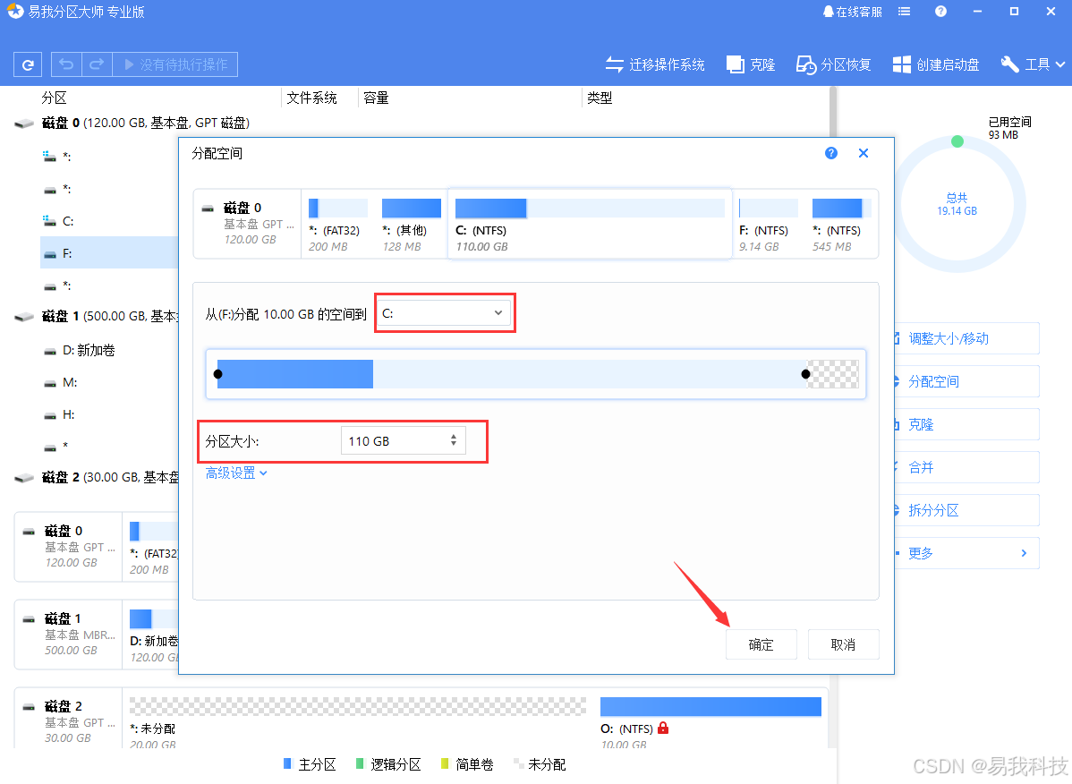The height and width of the screenshot is (784, 1072).
Task: Close the Allocate Space dialog
Action: tap(864, 153)
